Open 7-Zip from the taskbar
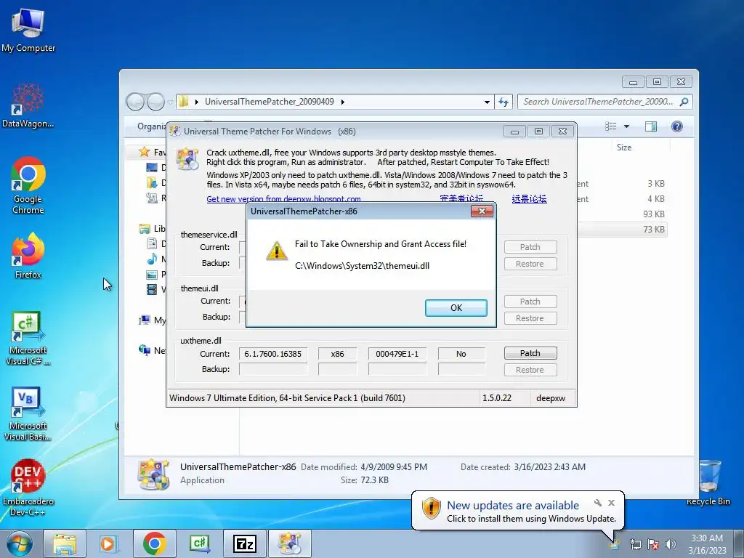The width and height of the screenshot is (744, 558). click(x=244, y=543)
